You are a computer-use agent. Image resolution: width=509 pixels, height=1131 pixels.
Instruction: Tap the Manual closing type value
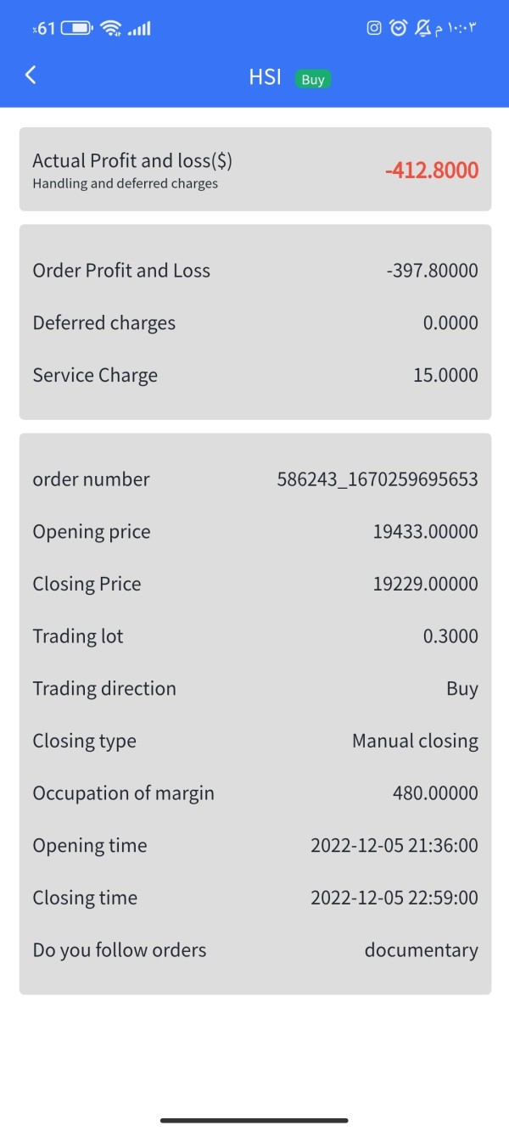pos(415,741)
